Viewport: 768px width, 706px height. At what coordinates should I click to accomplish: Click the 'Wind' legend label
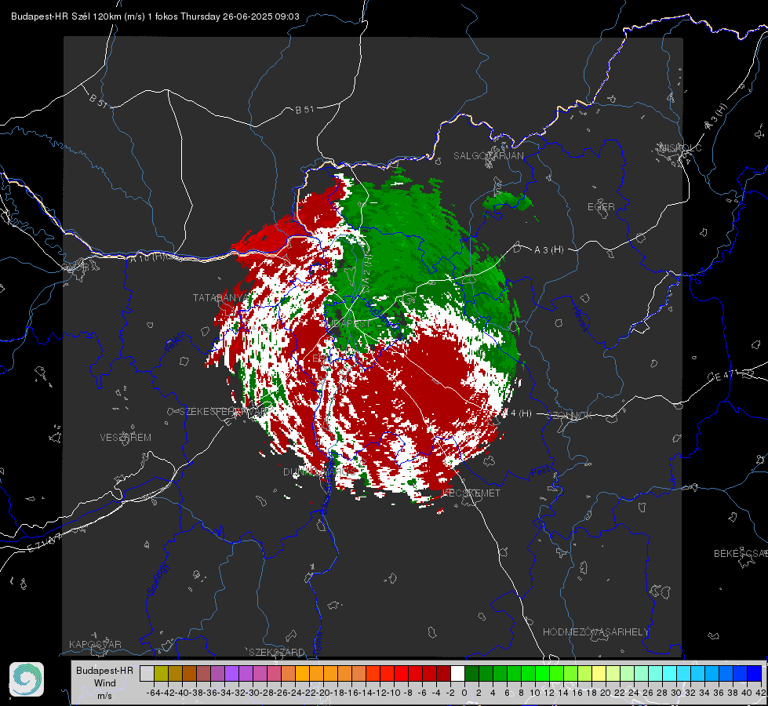tap(105, 683)
